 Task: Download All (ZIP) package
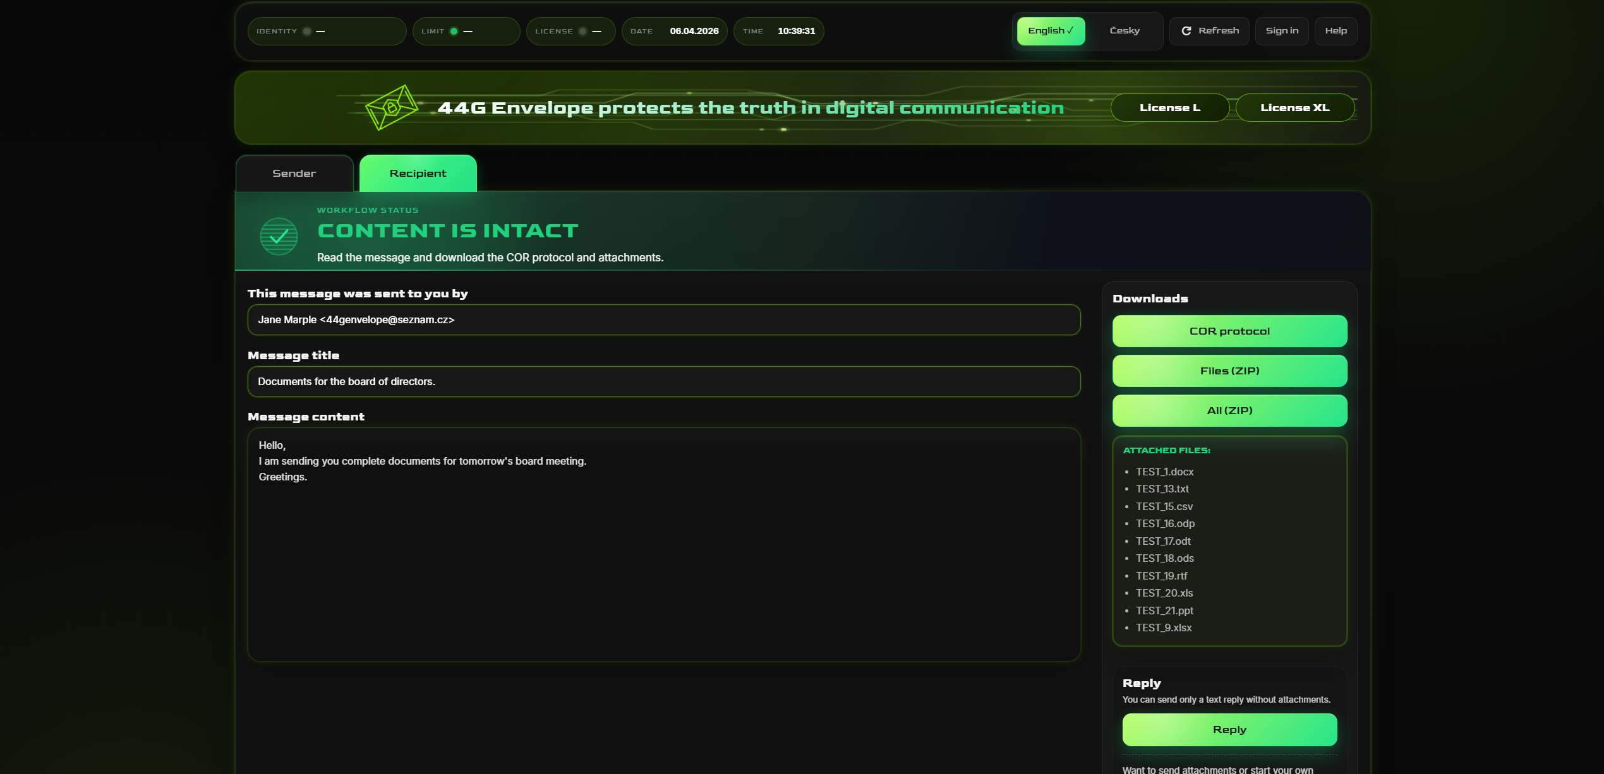click(x=1229, y=411)
